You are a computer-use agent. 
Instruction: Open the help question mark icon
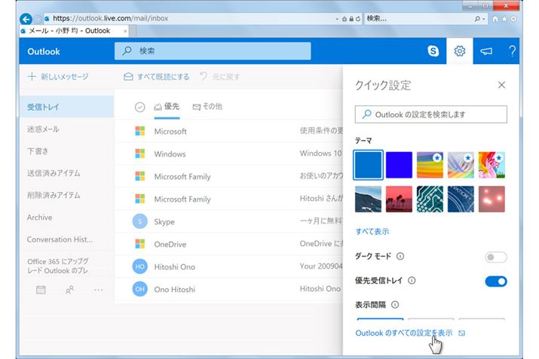(513, 51)
